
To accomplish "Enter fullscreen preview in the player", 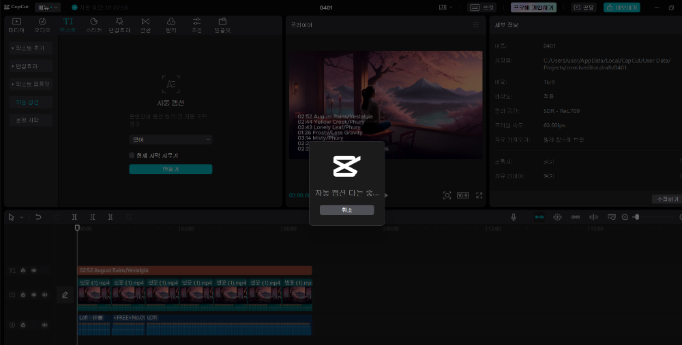I will [x=479, y=196].
